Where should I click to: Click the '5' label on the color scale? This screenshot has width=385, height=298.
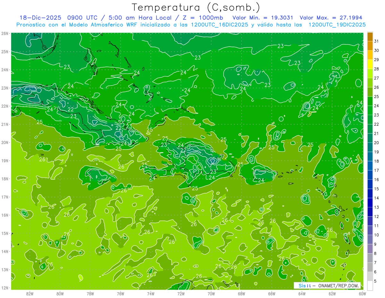(x=375, y=281)
